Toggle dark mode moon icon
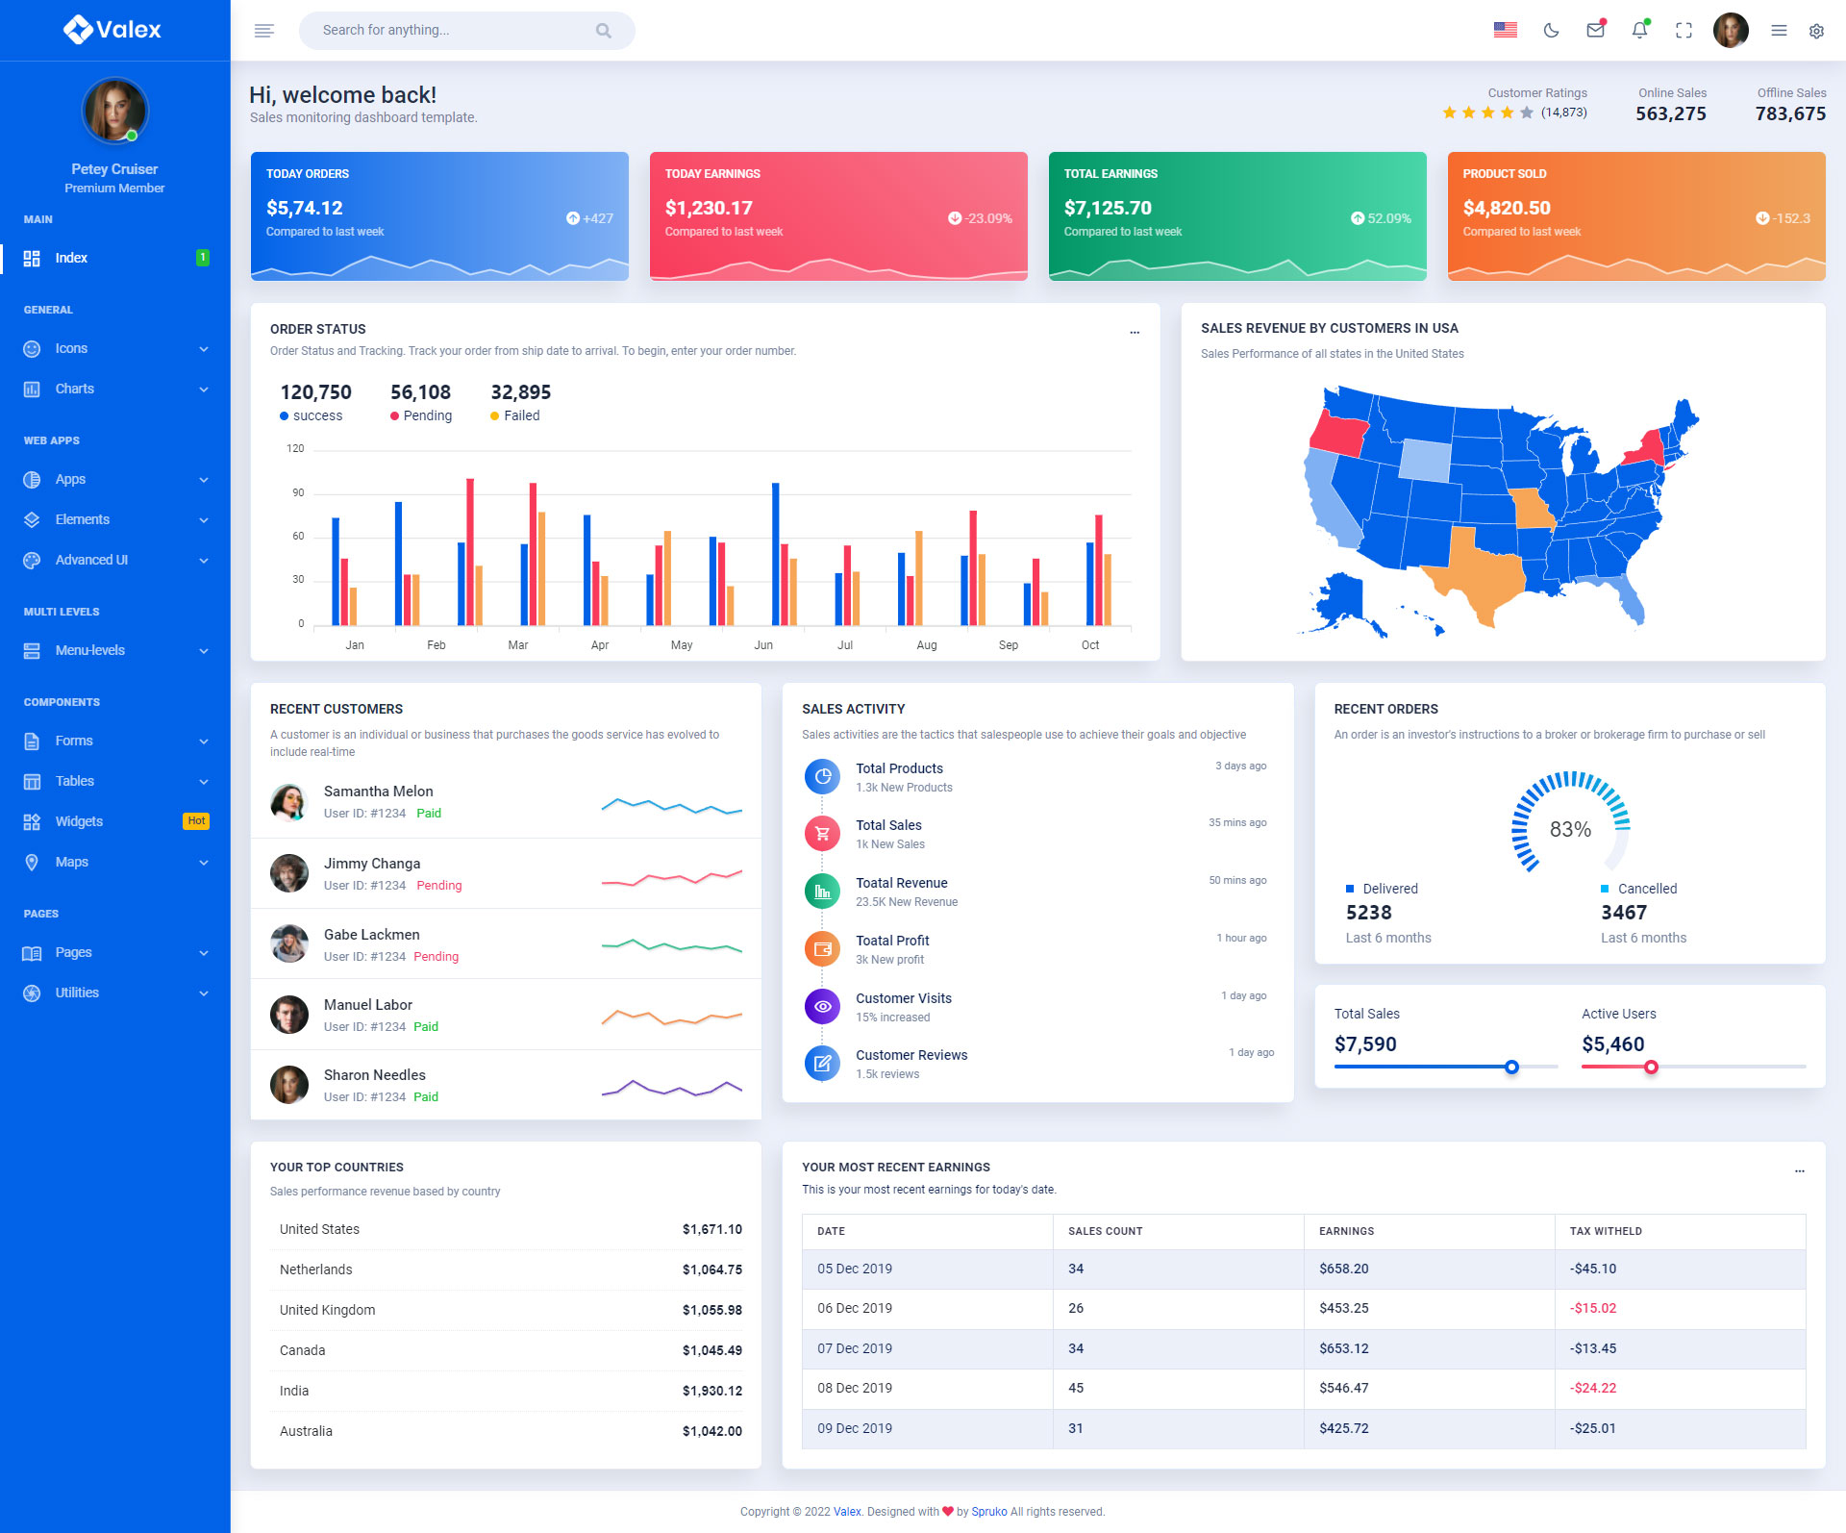The width and height of the screenshot is (1846, 1533). click(x=1551, y=31)
